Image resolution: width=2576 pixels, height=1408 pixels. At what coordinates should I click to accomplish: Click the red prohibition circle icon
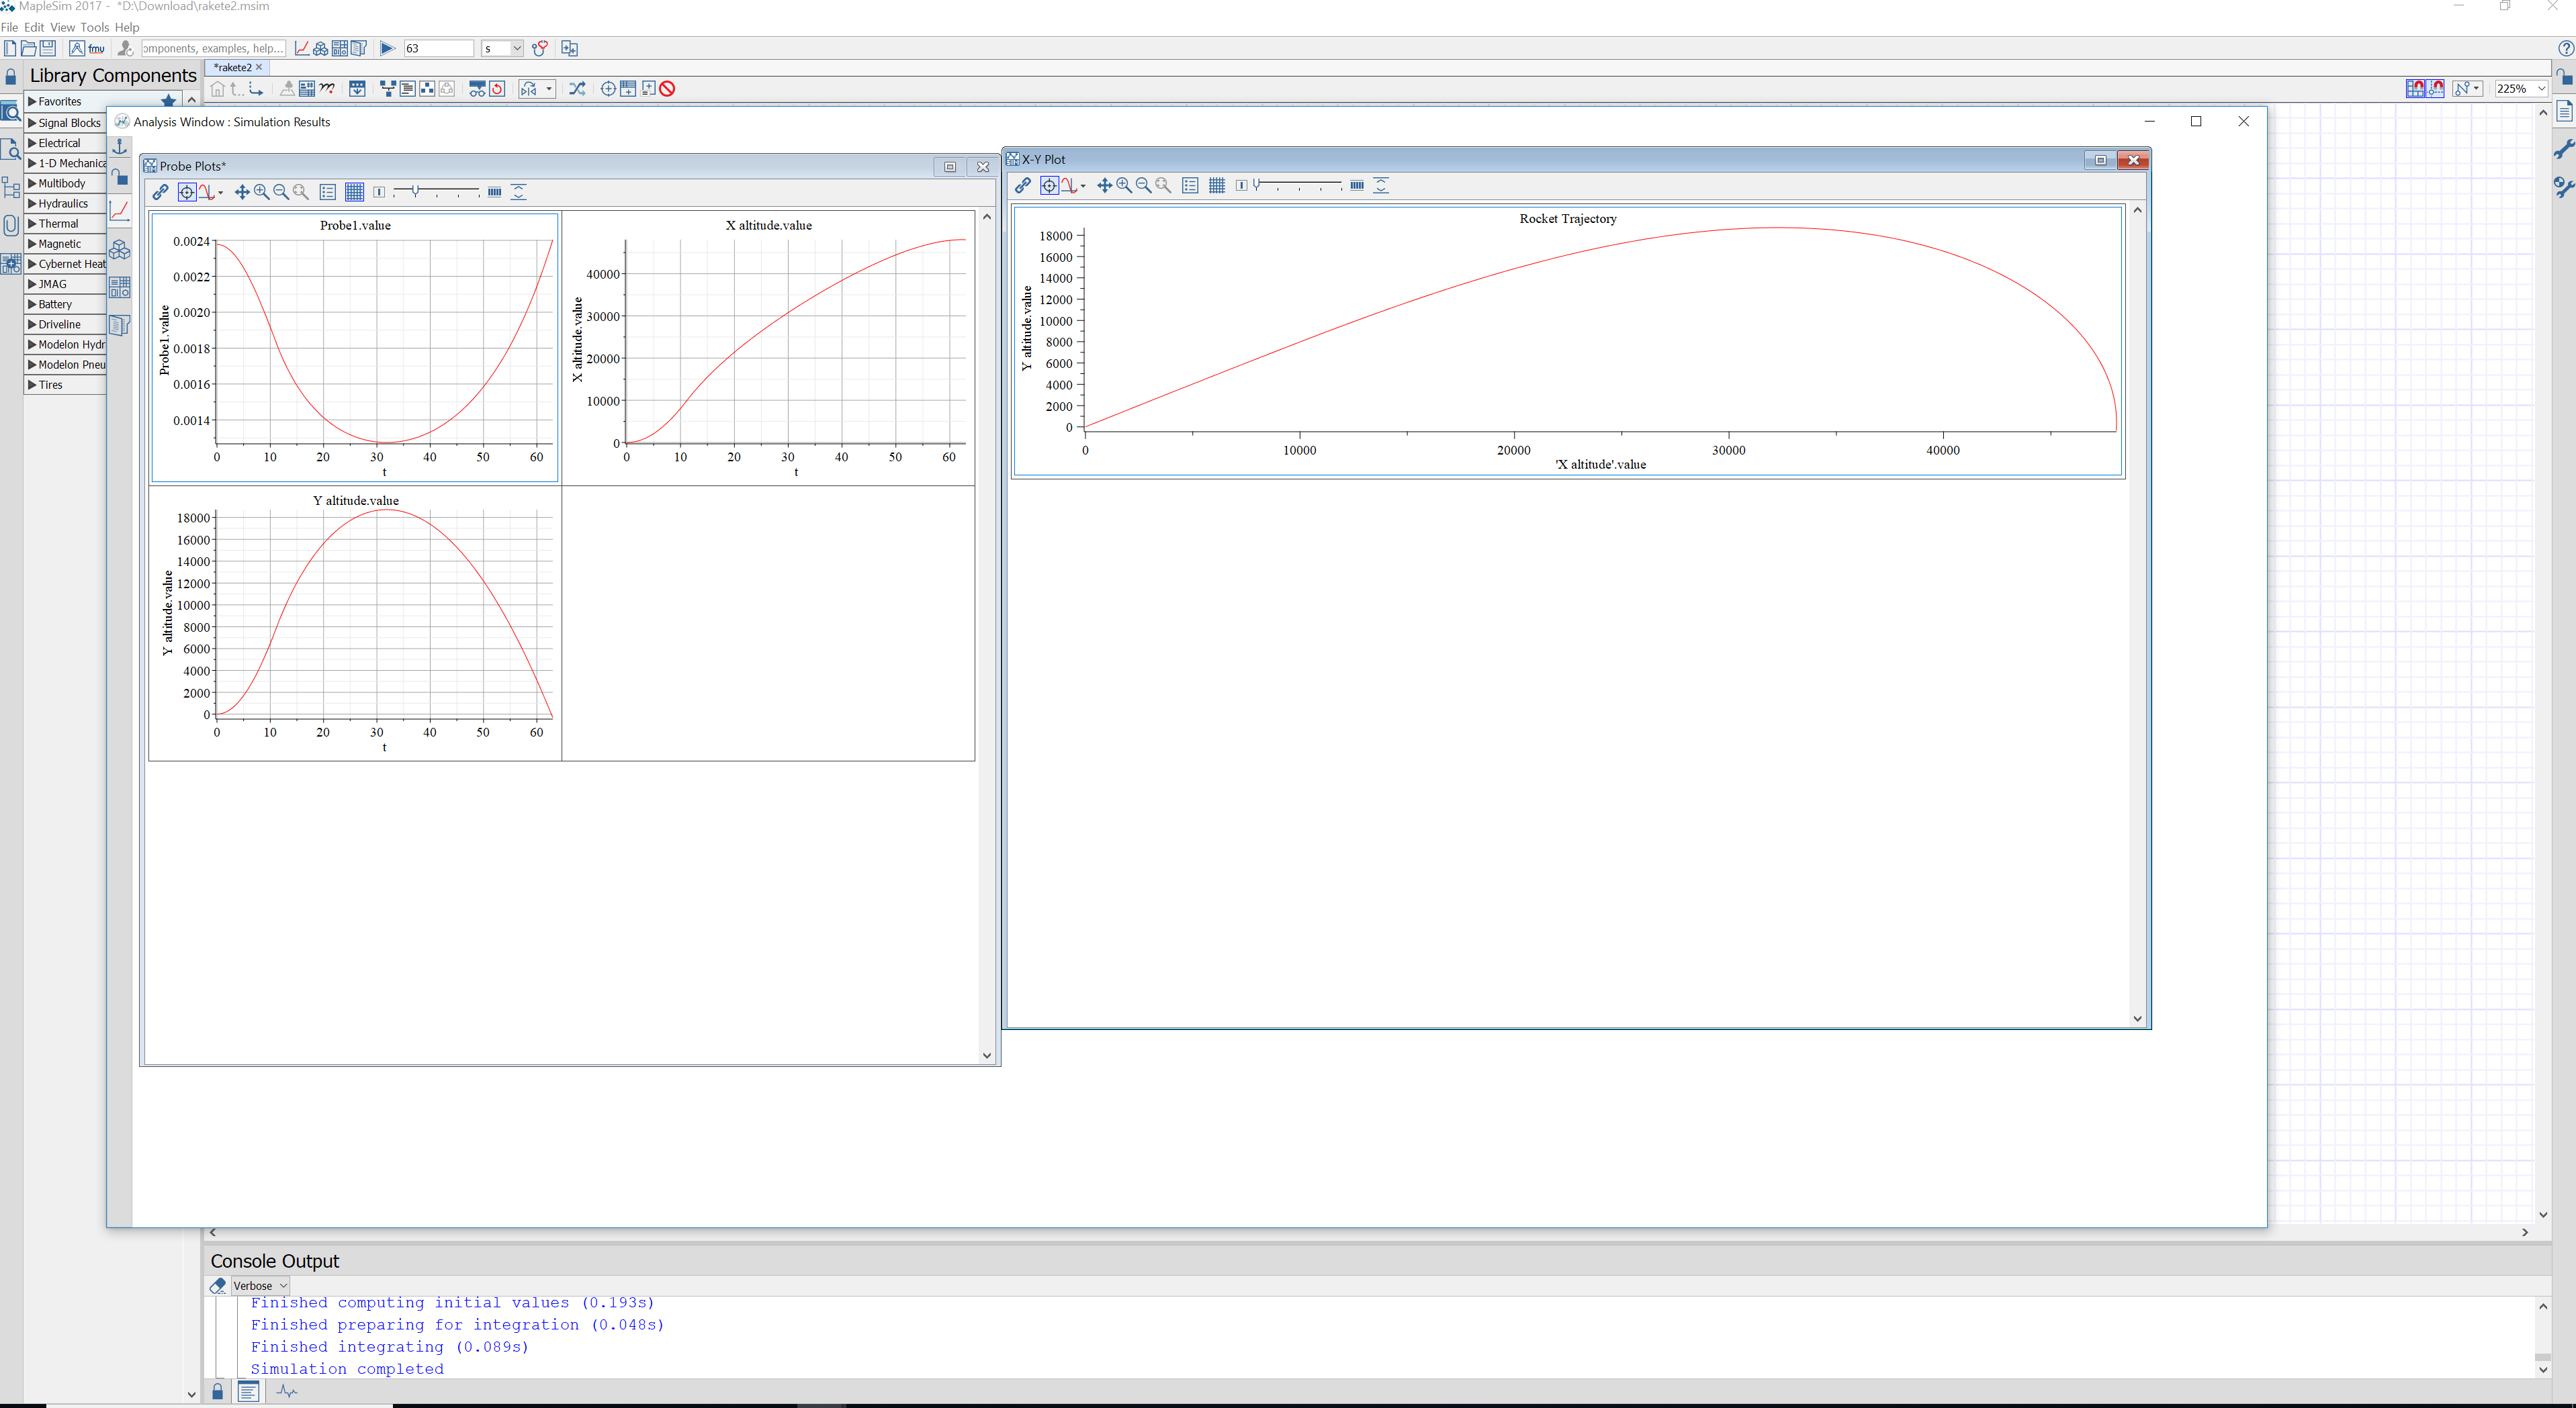667,89
